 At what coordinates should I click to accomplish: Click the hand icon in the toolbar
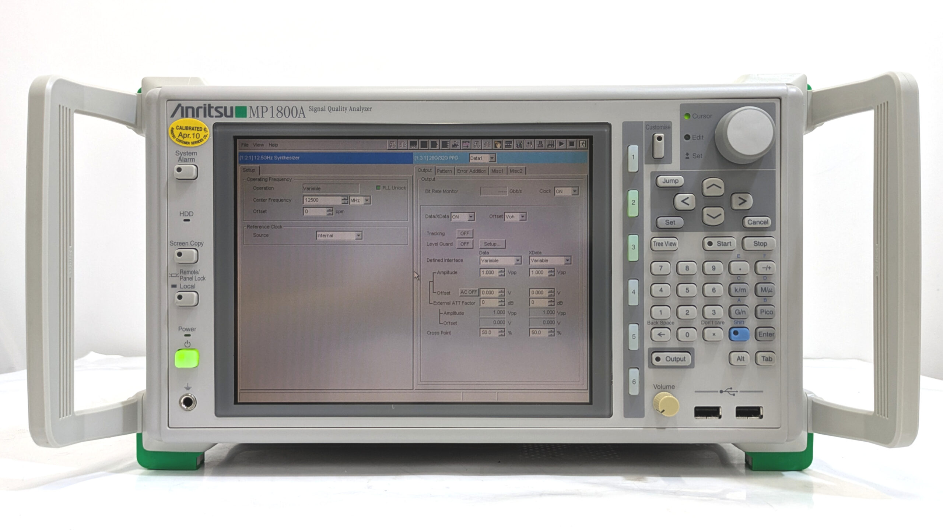pyautogui.click(x=498, y=144)
